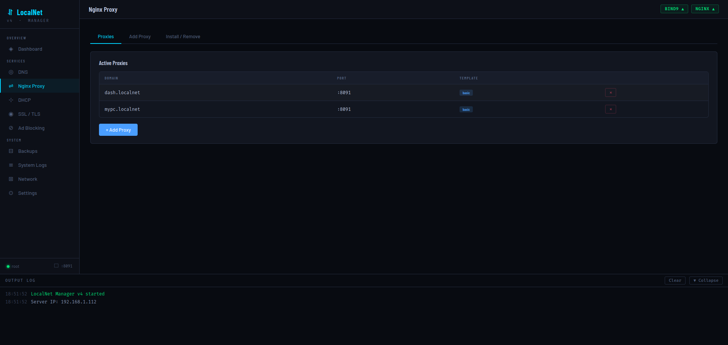Screen dimensions: 728x345
Task: Open Dashboard via its diamond icon
Action: point(11,49)
